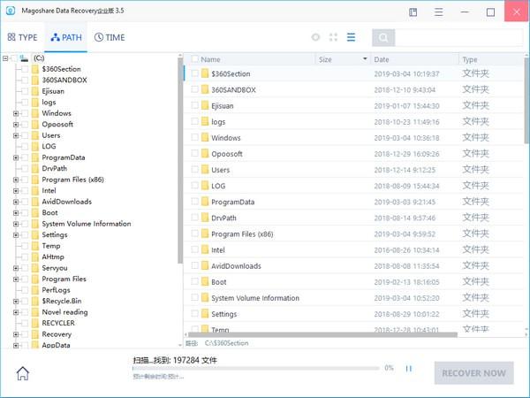530x398 pixels.
Task: Switch to list view icon
Action: pos(352,37)
